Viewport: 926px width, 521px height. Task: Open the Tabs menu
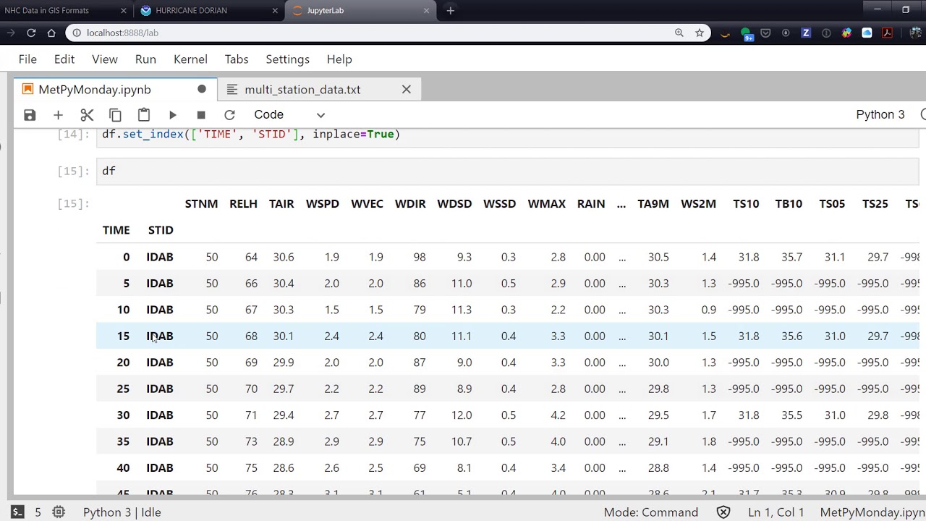(x=237, y=59)
